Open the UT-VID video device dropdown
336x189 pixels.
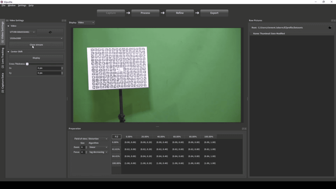(x=22, y=32)
